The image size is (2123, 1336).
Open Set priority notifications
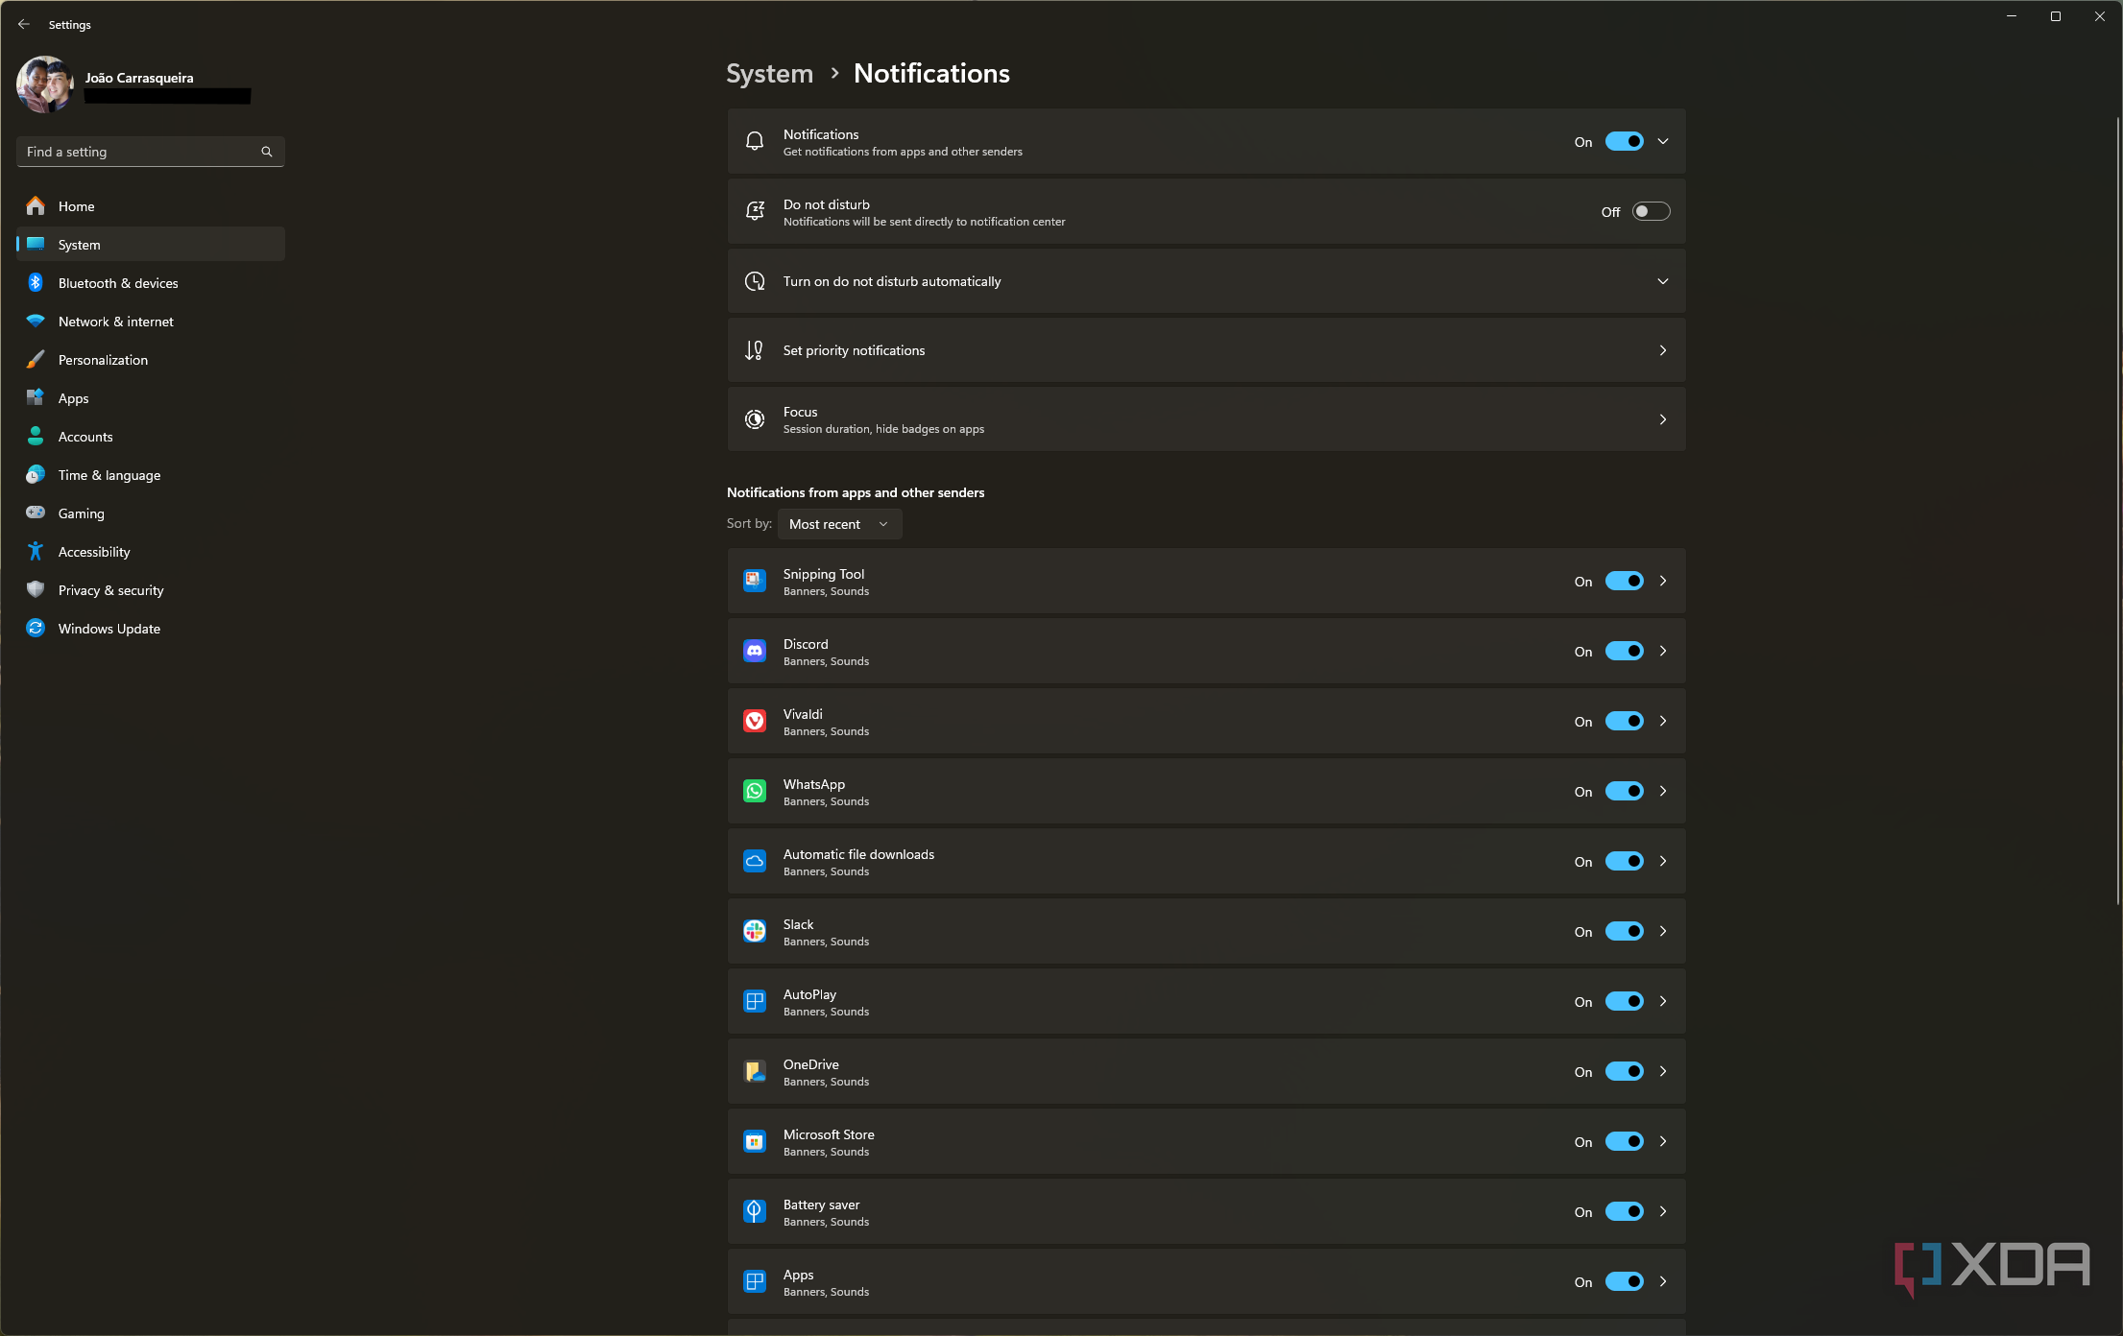pyautogui.click(x=1206, y=350)
